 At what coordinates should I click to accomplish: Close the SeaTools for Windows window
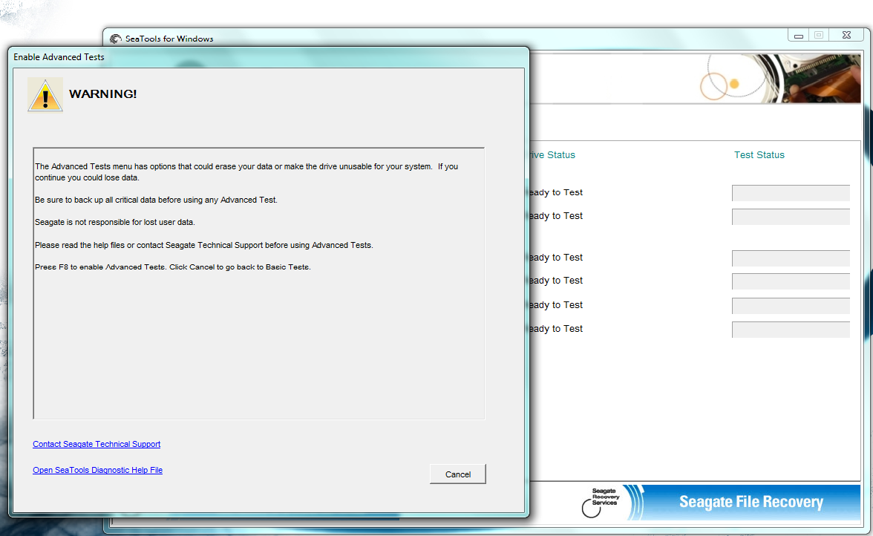point(847,35)
